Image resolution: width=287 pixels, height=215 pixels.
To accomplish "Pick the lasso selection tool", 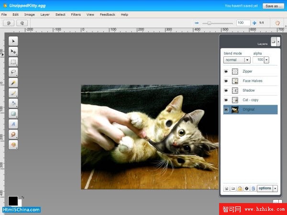I will point(13,72).
